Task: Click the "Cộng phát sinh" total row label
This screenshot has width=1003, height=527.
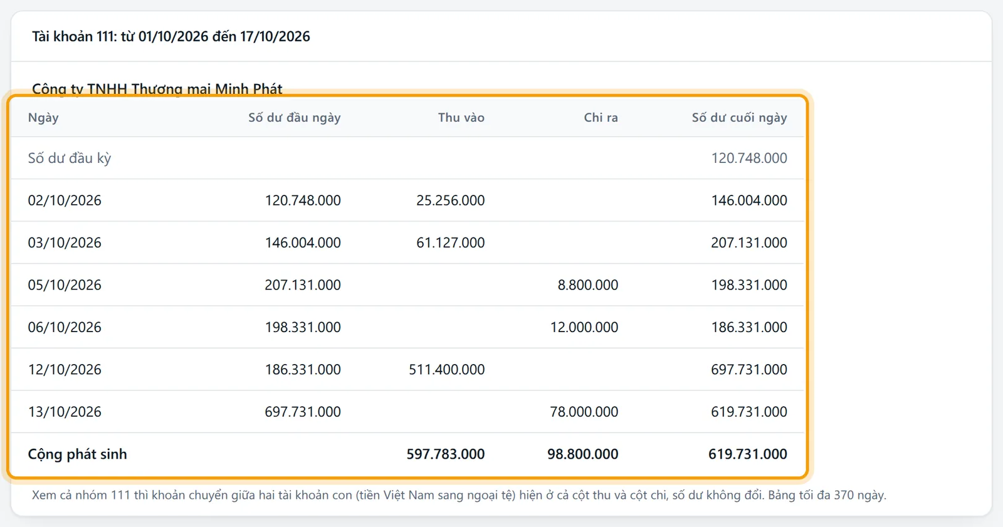Action: tap(77, 454)
